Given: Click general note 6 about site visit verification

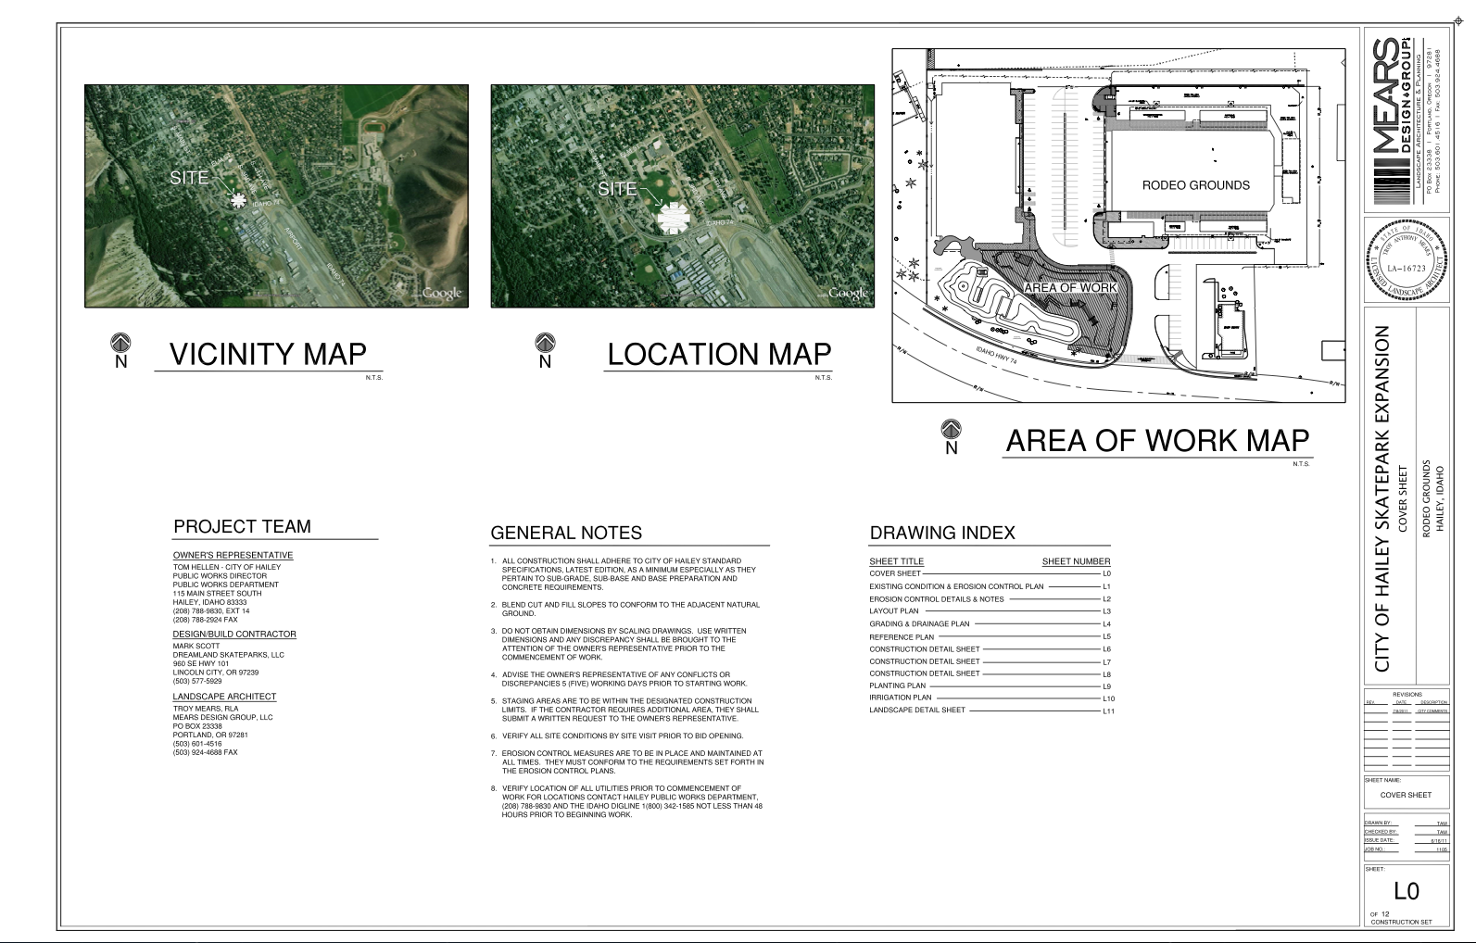Looking at the screenshot, I should tap(617, 736).
